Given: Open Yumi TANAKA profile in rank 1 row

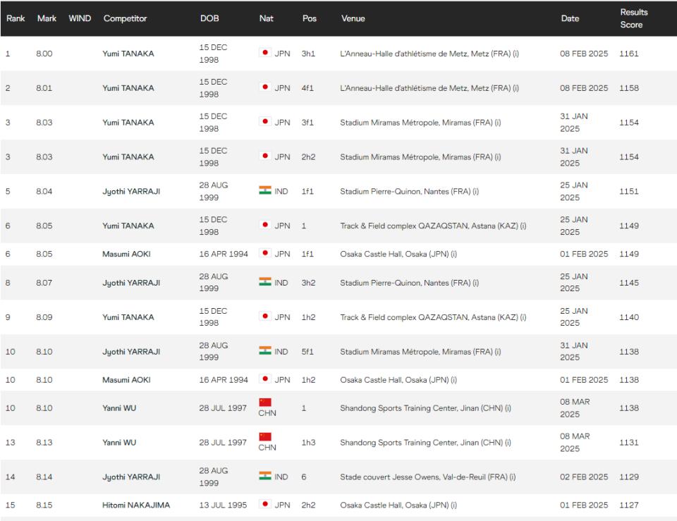Looking at the screenshot, I should [x=128, y=54].
